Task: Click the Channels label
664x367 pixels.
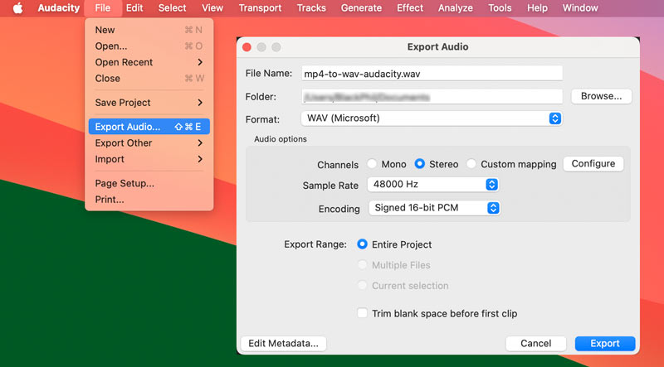Action: (338, 165)
